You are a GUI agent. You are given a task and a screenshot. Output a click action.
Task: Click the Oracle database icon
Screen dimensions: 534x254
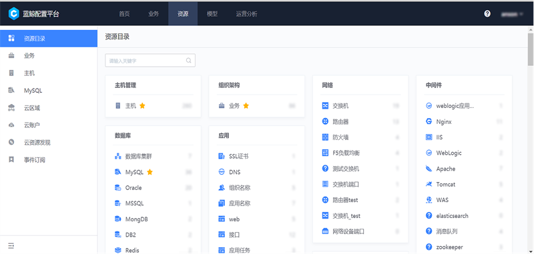point(118,188)
